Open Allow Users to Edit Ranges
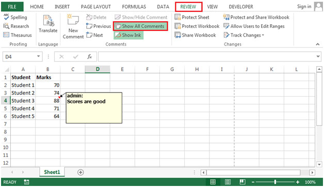The width and height of the screenshot is (324, 187). click(254, 26)
